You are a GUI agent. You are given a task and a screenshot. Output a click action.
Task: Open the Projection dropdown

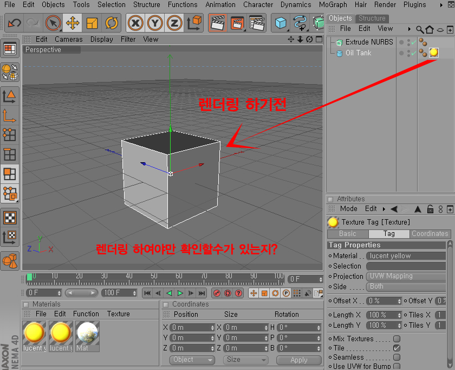[x=406, y=276]
